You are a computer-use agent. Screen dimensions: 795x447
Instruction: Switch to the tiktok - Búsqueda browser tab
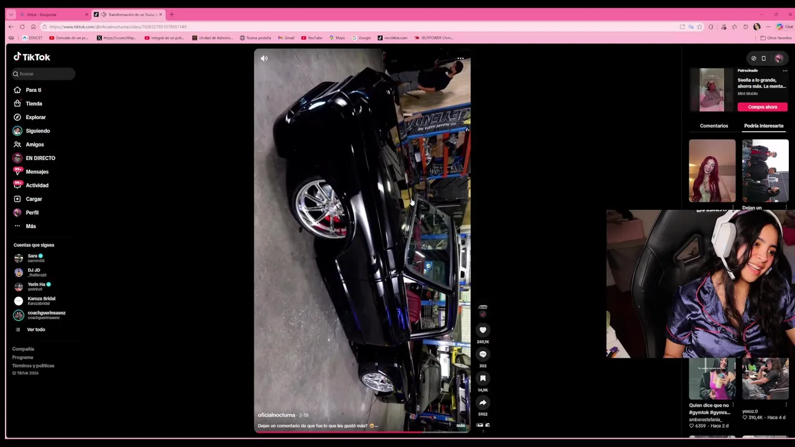pos(53,14)
